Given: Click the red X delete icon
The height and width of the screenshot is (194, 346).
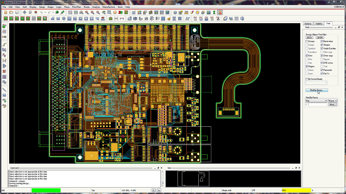Looking at the screenshot, I should pyautogui.click(x=36, y=12).
